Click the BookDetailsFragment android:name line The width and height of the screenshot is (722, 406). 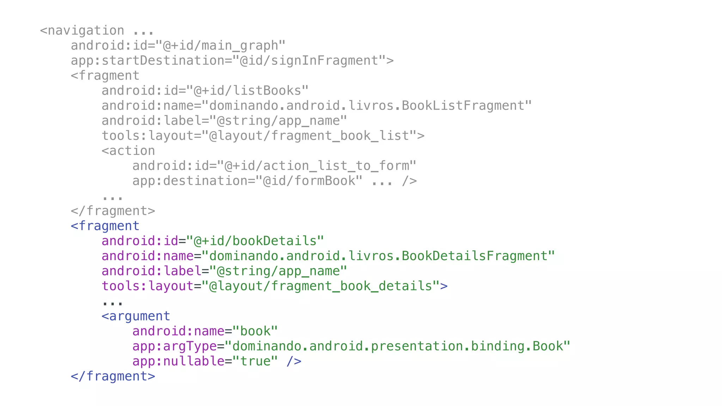point(328,256)
